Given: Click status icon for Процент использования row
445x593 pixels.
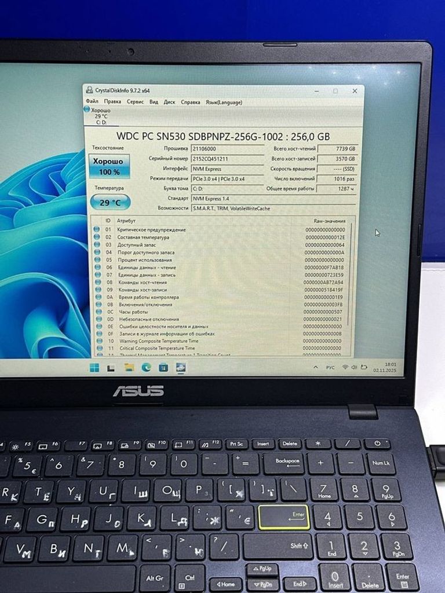Looking at the screenshot, I should [97, 259].
